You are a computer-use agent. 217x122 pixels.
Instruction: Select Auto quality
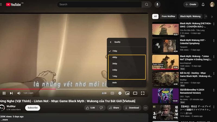(126, 83)
